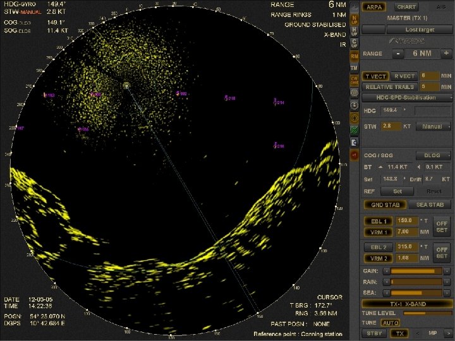Open STW Manual source dropdown
The image size is (455, 341).
click(x=434, y=126)
